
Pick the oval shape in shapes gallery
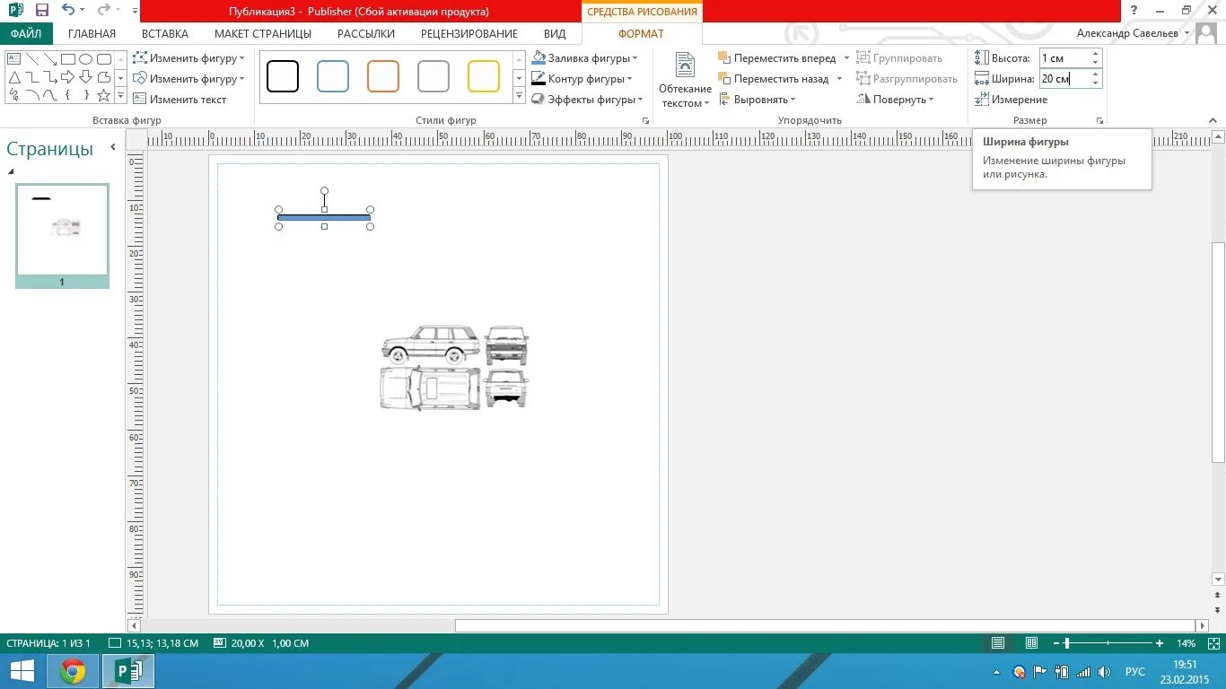click(x=86, y=59)
